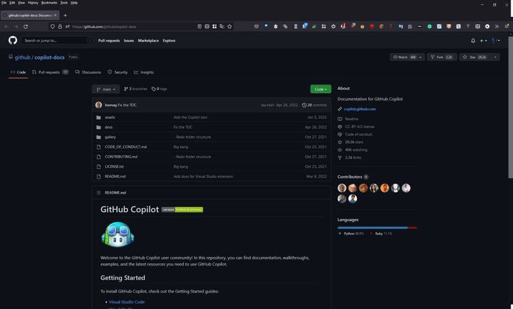This screenshot has width=513, height=309.
Task: Switch to the Code tab
Action: pos(18,72)
